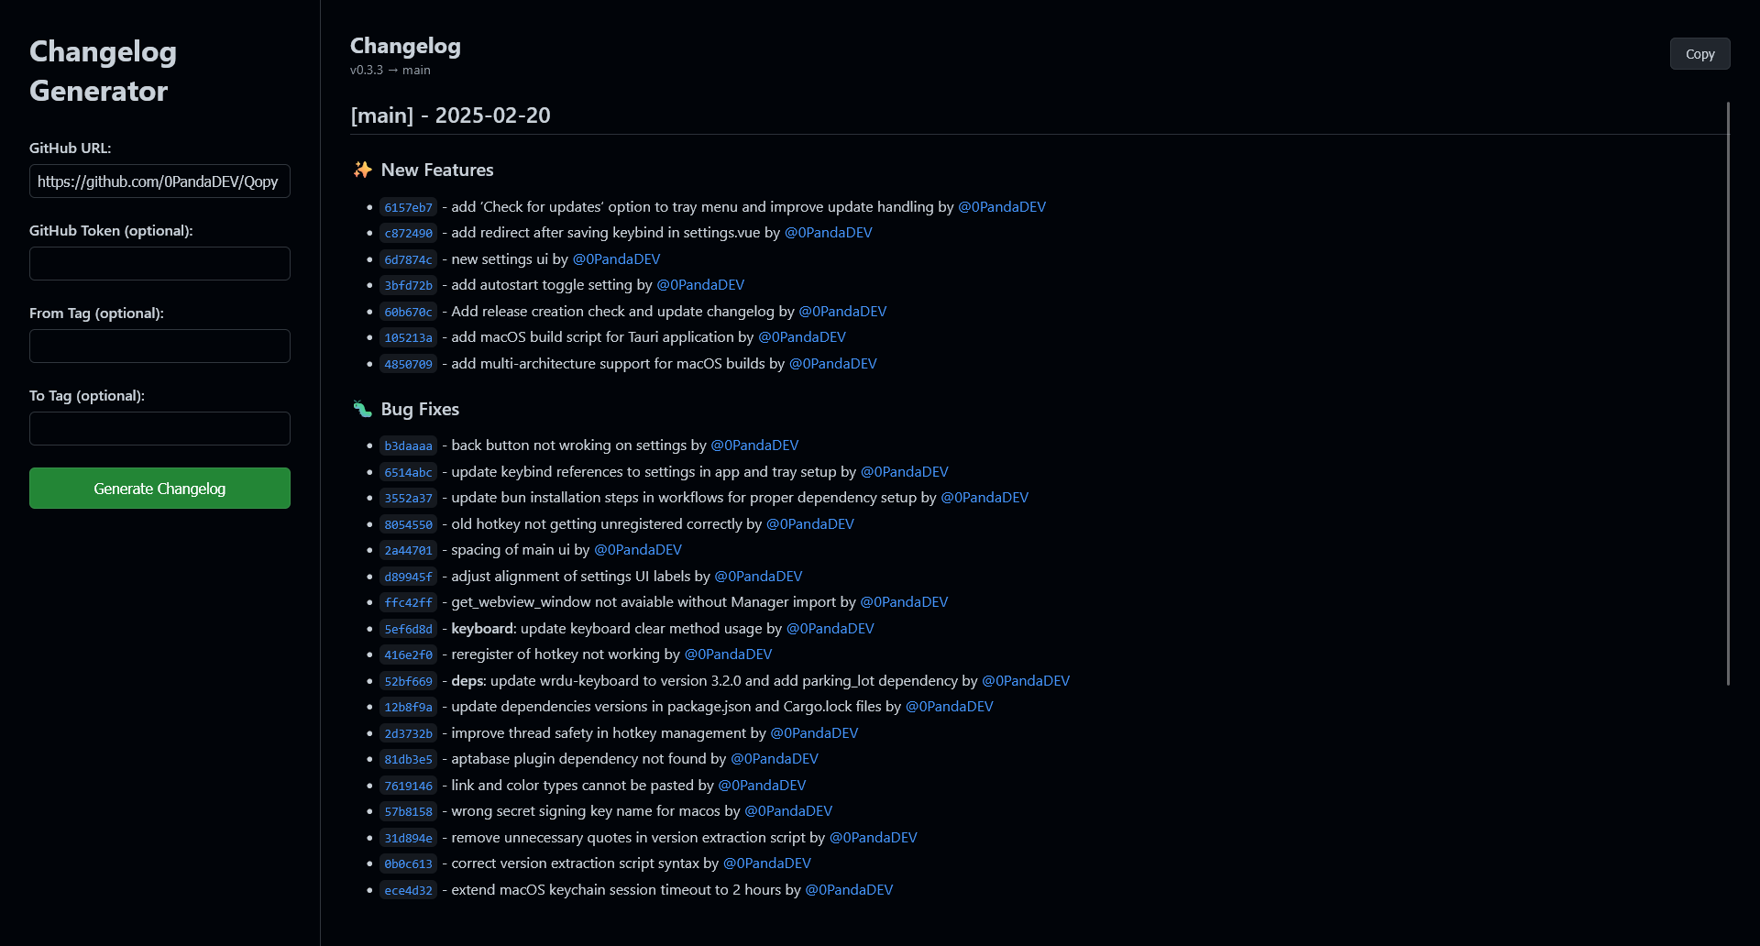Copy the changelog with the Copy button
1760x946 pixels.
coord(1699,54)
